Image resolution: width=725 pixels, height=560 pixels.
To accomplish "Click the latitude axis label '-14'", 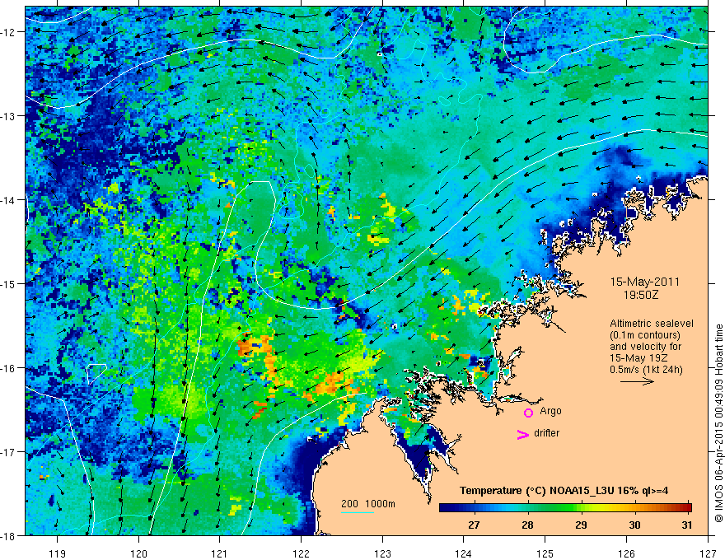I will pos(7,200).
